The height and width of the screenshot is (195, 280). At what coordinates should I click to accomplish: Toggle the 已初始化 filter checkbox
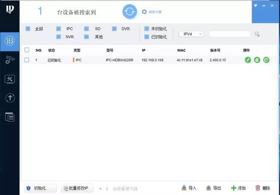coord(147,37)
